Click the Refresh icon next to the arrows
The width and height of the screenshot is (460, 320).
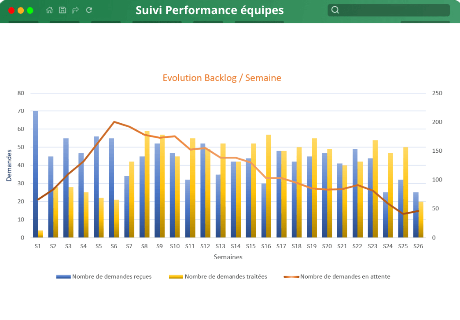tap(88, 9)
